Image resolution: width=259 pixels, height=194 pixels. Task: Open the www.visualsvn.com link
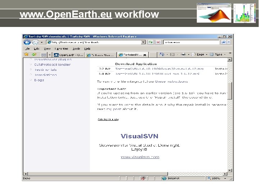(x=140, y=157)
